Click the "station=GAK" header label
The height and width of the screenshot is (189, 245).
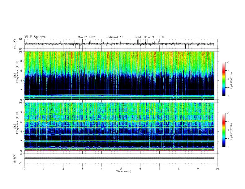[x=115, y=37]
